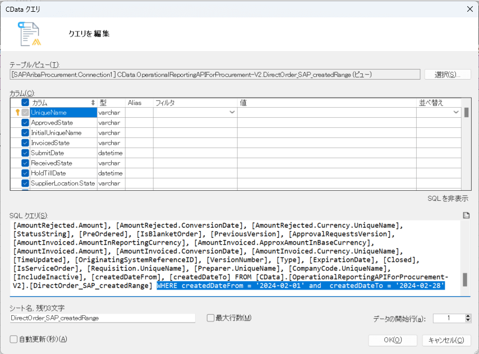Click the query edit document icon

(29, 34)
